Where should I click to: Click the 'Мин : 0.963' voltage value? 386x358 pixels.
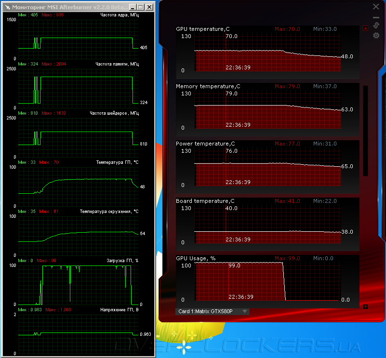30,310
